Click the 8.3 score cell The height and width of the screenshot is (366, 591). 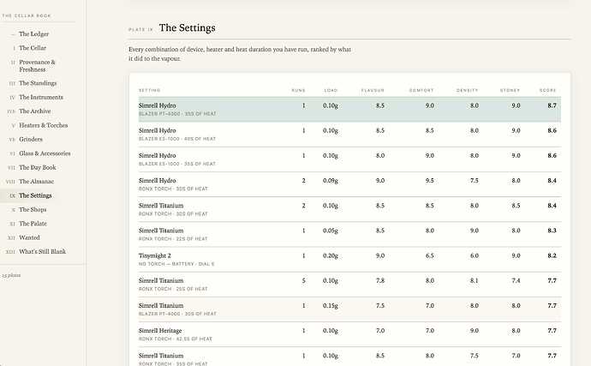[552, 231]
